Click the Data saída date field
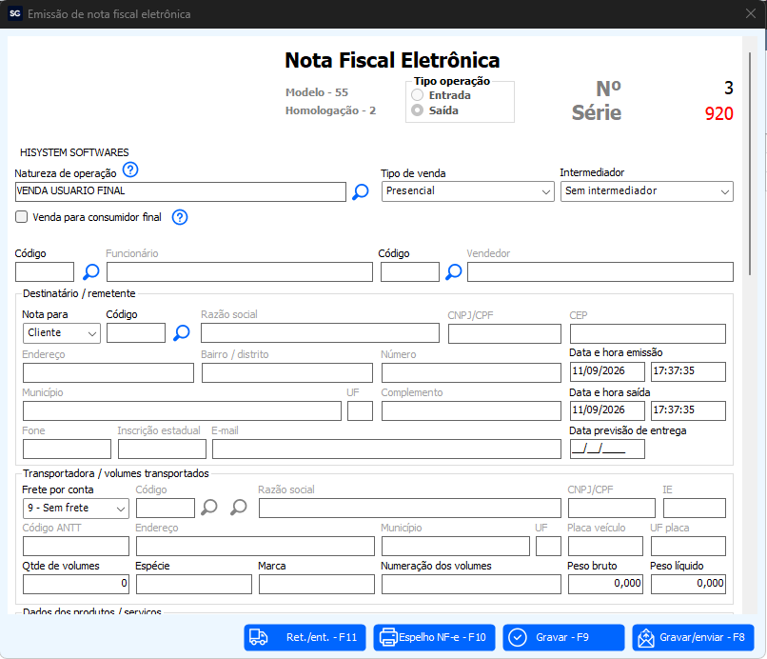The image size is (767, 659). pos(607,410)
